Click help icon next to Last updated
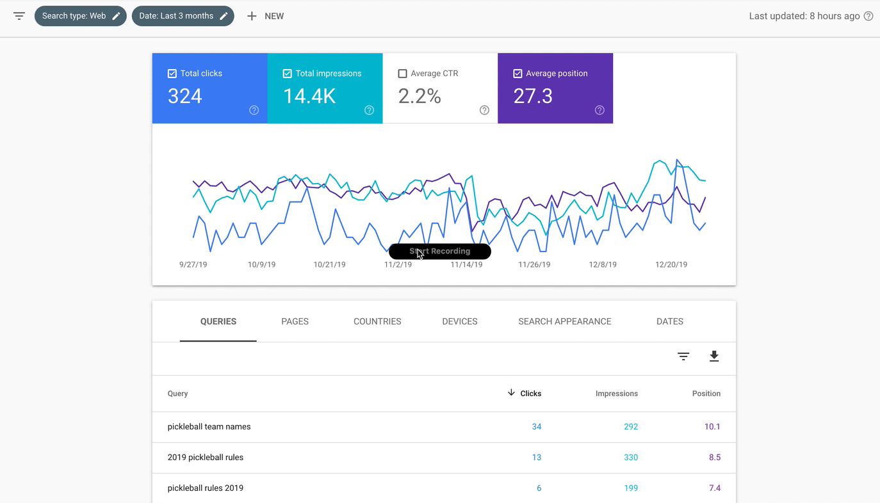Screen dimensions: 880x503 pyautogui.click(x=868, y=16)
